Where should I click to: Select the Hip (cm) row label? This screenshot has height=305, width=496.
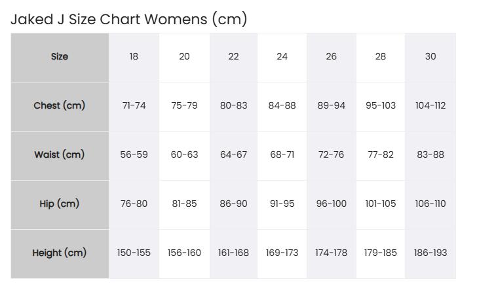pyautogui.click(x=60, y=204)
